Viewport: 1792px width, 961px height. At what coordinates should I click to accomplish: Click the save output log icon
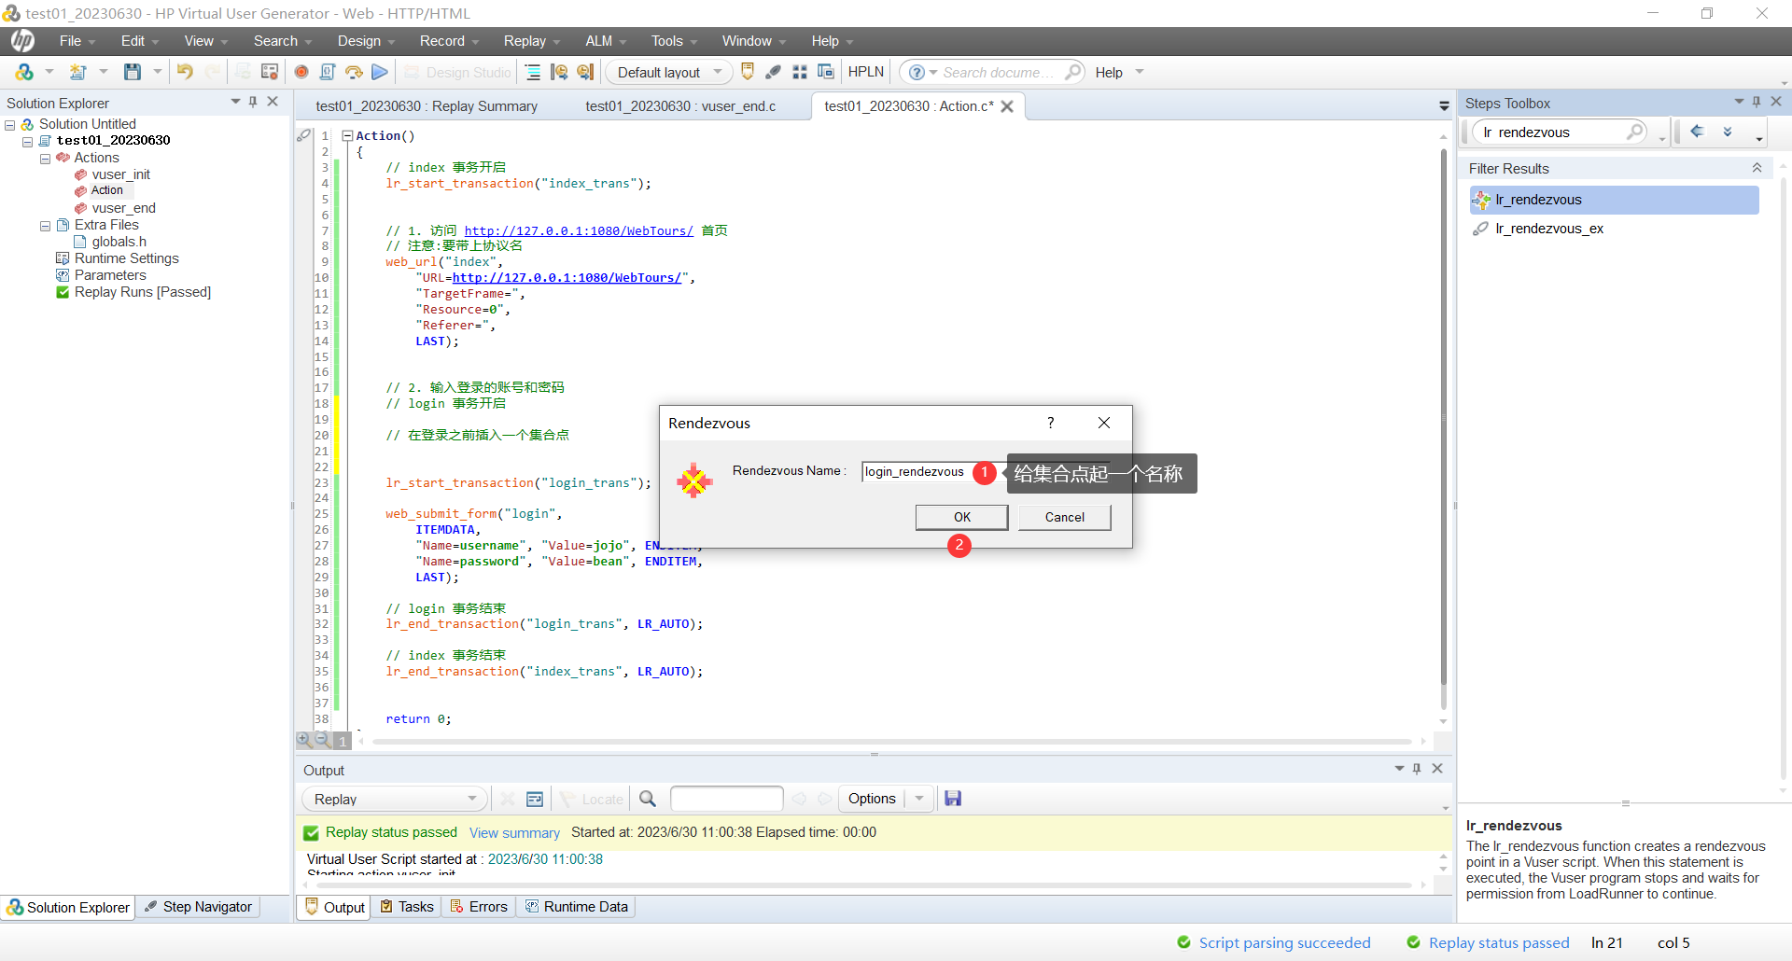[953, 799]
